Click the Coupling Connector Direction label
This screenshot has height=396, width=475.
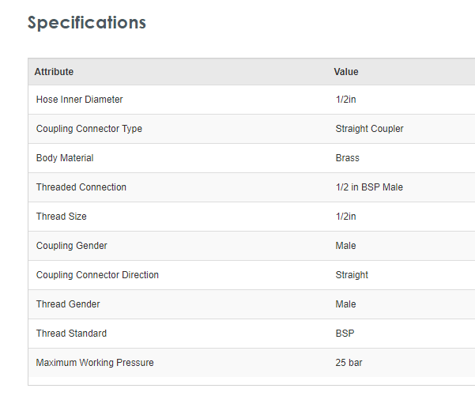97,275
